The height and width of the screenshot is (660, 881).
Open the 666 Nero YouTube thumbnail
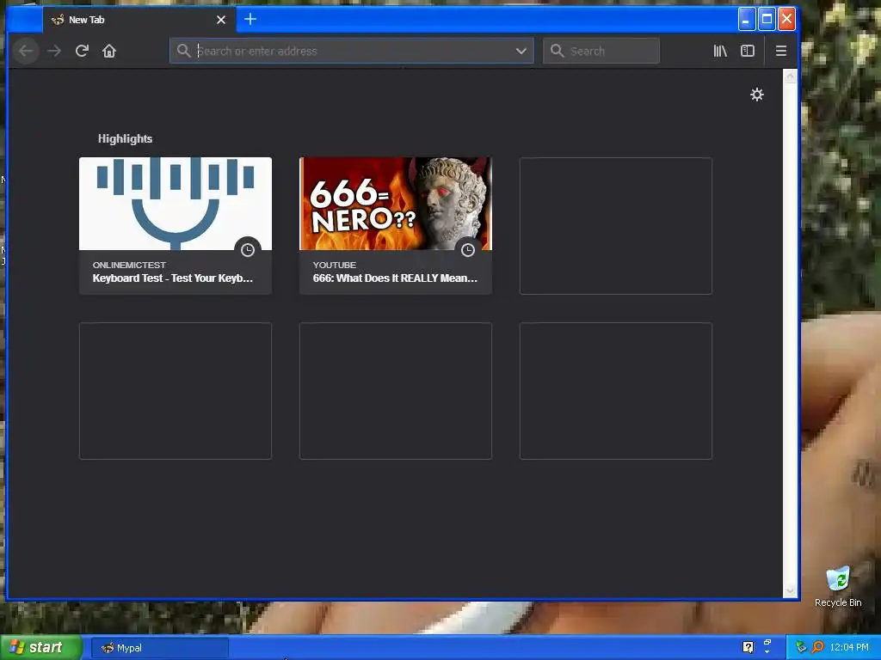point(396,204)
